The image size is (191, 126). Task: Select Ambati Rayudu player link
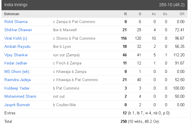click(17, 47)
